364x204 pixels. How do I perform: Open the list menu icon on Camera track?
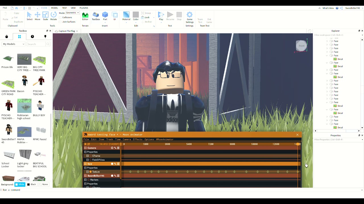point(118,148)
